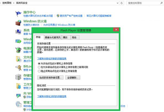This screenshot has height=112, width=164.
Task: Open the 操作中心 heading link
Action: click(x=29, y=12)
